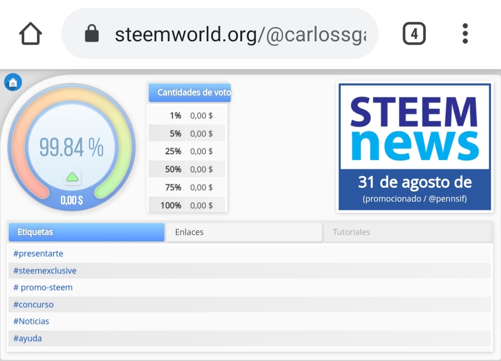
Task: Open the browser three-dot menu
Action: point(465,33)
